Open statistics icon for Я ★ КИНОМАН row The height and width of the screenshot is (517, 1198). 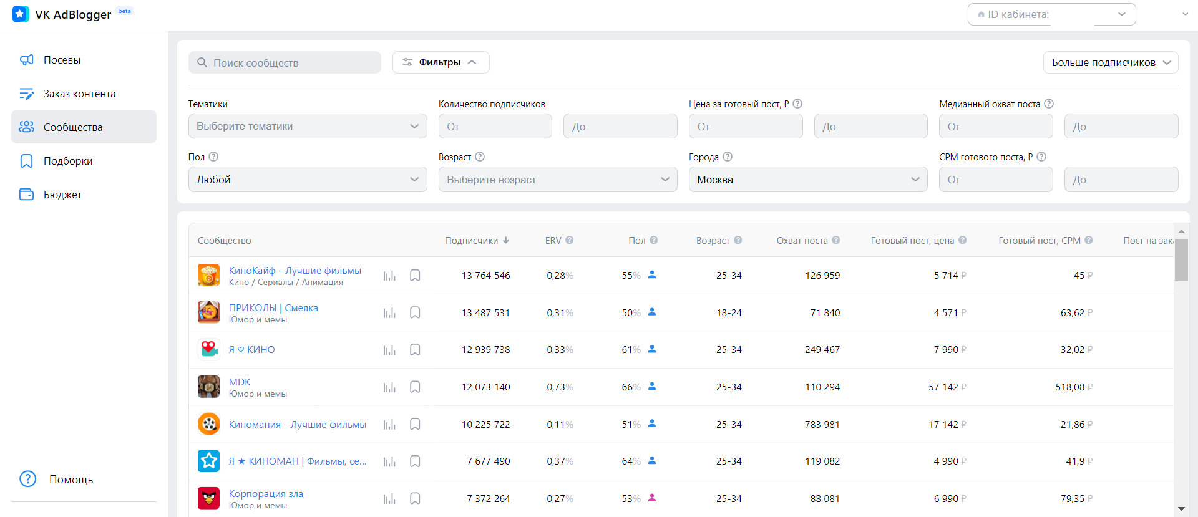[389, 461]
